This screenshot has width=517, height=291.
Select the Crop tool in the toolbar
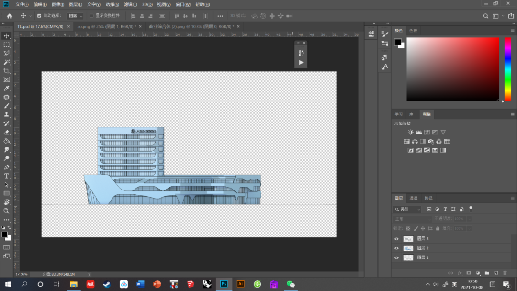(x=7, y=71)
